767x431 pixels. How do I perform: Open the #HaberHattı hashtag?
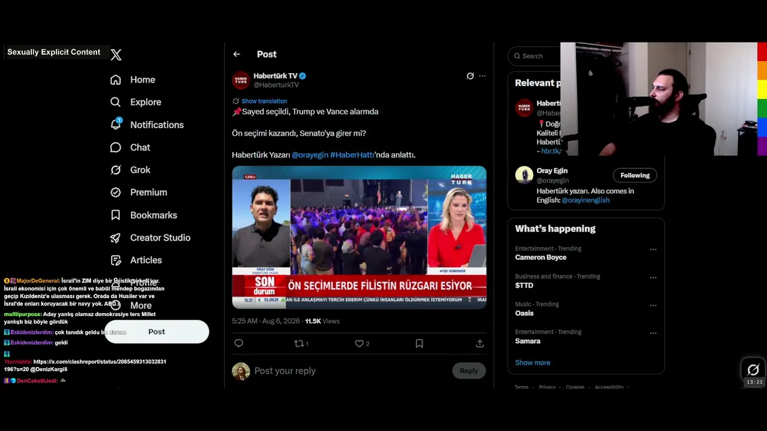pos(352,155)
